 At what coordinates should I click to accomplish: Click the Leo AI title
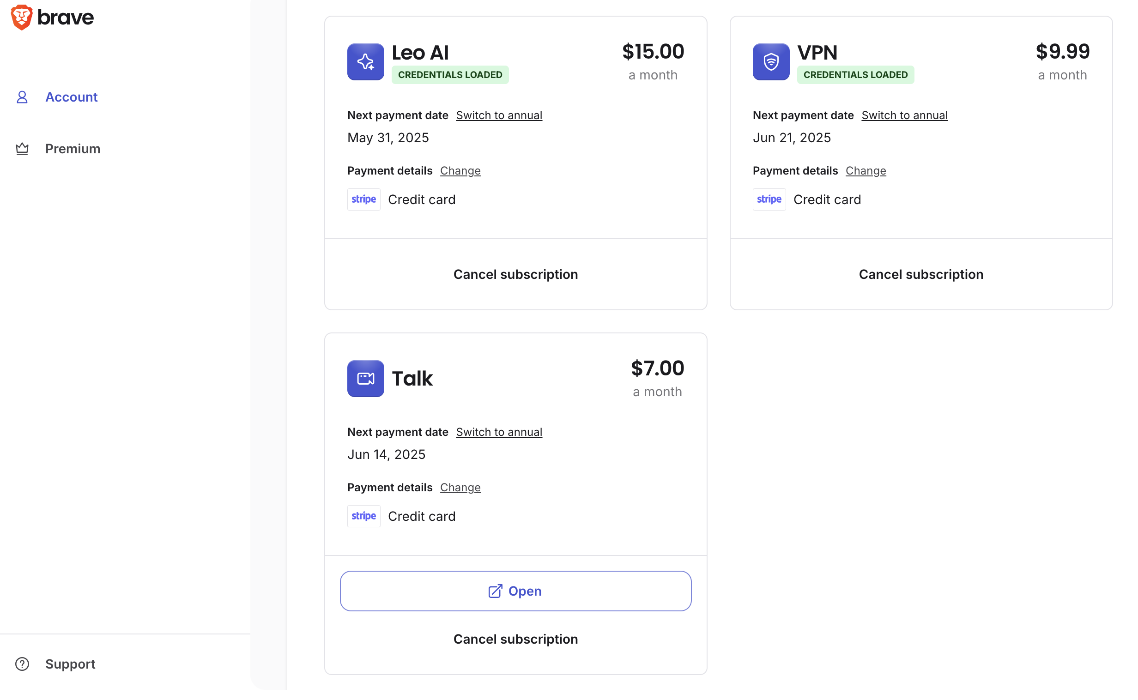pyautogui.click(x=420, y=53)
